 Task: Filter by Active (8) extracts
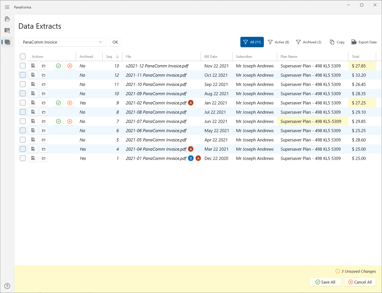278,42
